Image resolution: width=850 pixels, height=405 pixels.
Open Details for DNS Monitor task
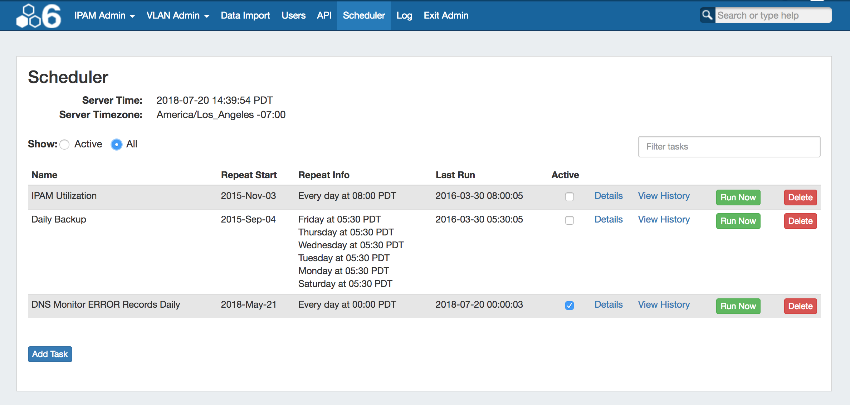(x=608, y=304)
